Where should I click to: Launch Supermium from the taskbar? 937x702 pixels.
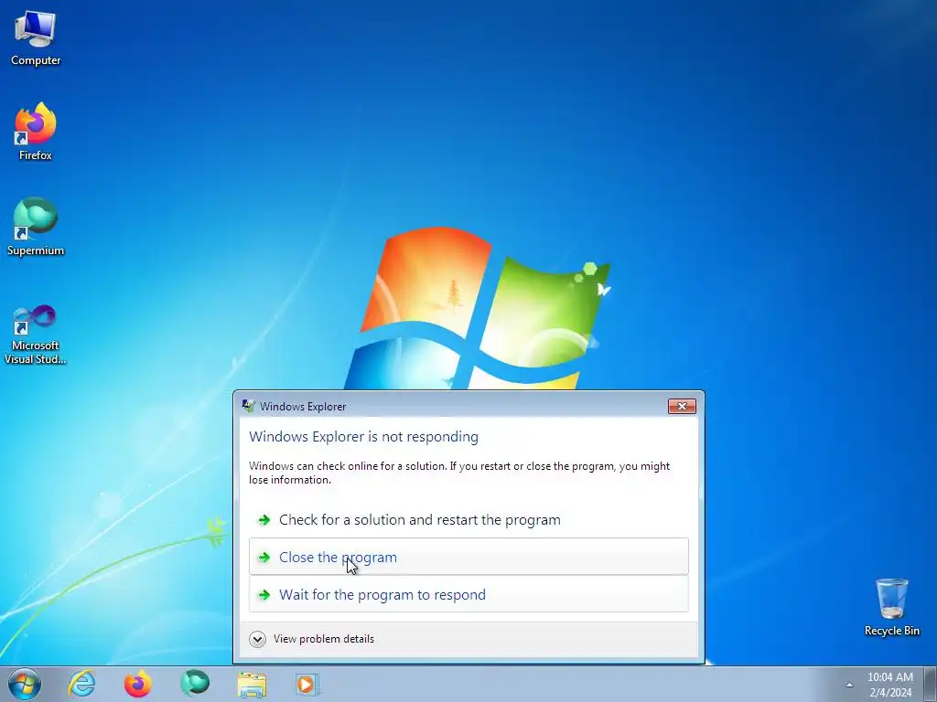tap(195, 684)
